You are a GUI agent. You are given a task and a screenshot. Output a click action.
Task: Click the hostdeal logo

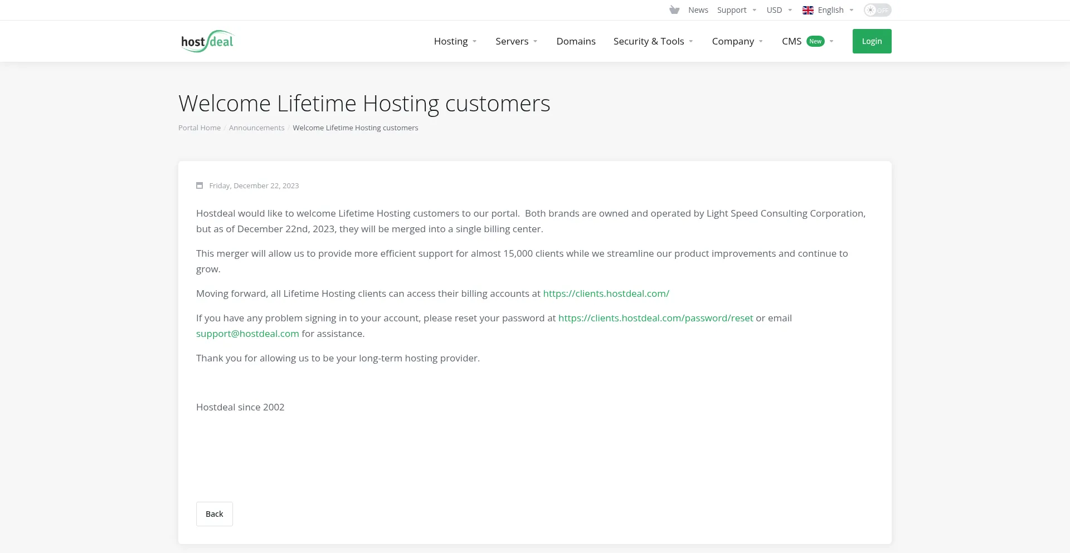click(207, 41)
